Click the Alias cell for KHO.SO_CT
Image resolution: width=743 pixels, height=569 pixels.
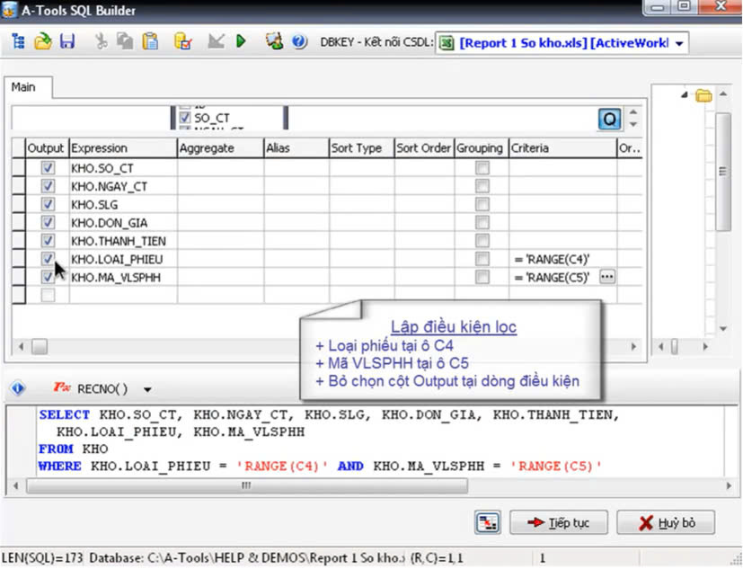[296, 168]
